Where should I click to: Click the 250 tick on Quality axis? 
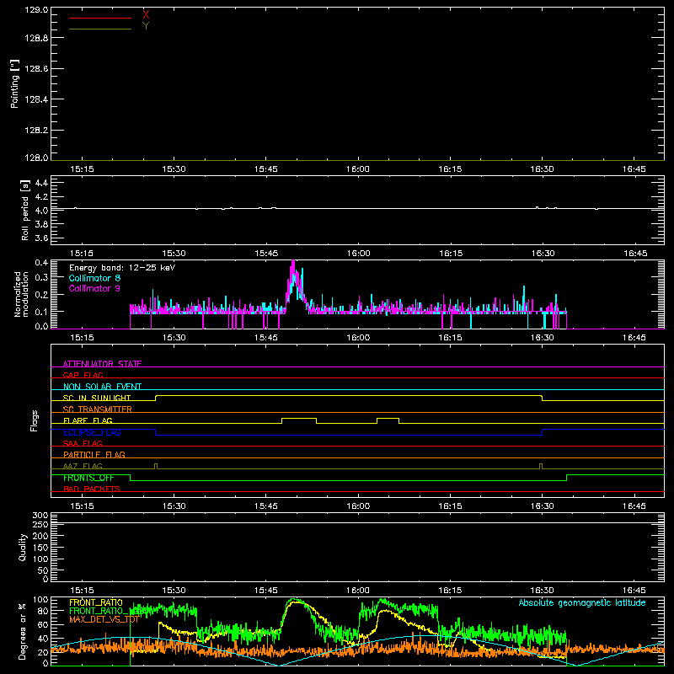click(40, 525)
